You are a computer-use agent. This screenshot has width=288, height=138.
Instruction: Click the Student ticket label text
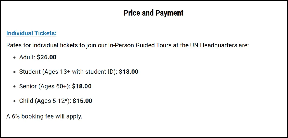(68, 72)
